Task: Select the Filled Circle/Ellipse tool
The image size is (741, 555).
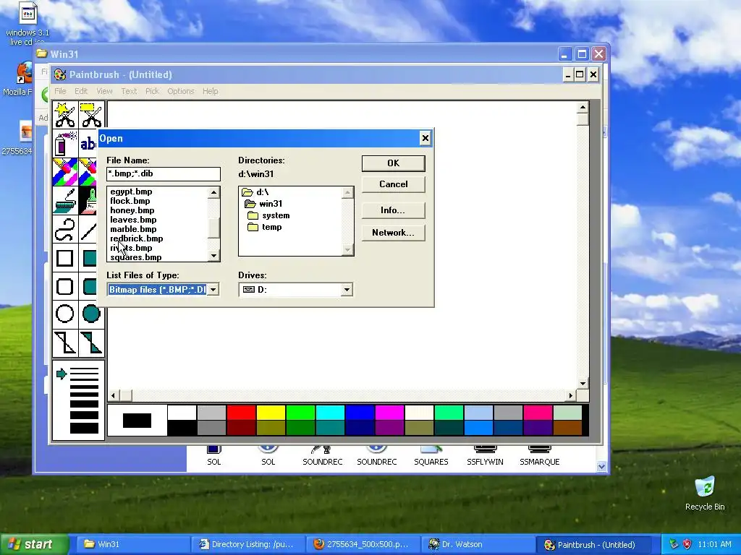Action: (x=91, y=314)
